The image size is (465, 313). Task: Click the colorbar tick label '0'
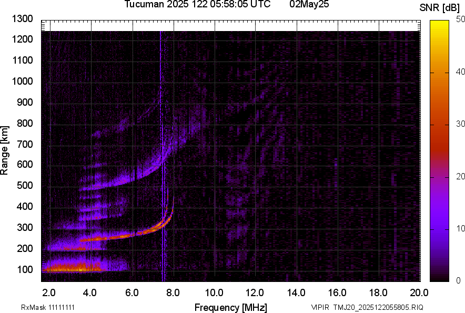point(459,280)
